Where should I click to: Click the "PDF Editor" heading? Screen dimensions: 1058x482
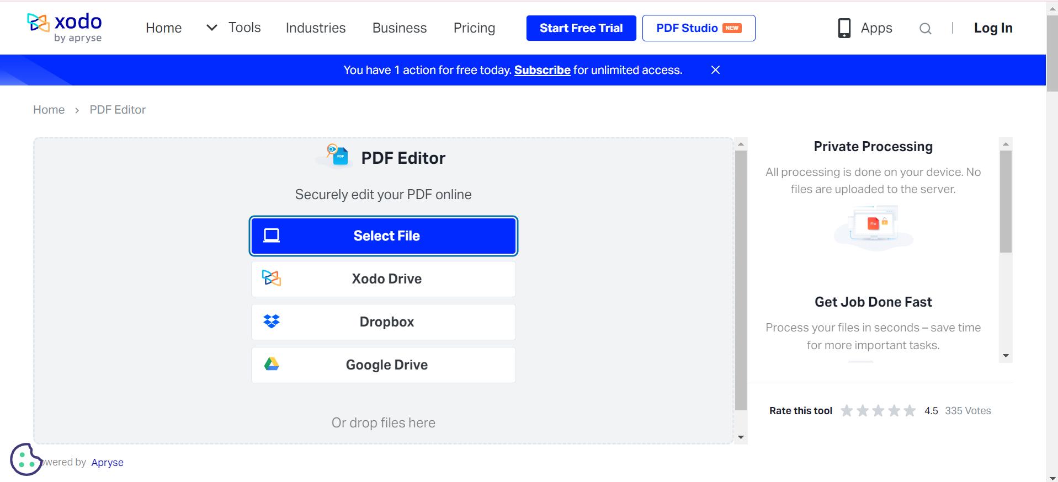tap(403, 158)
